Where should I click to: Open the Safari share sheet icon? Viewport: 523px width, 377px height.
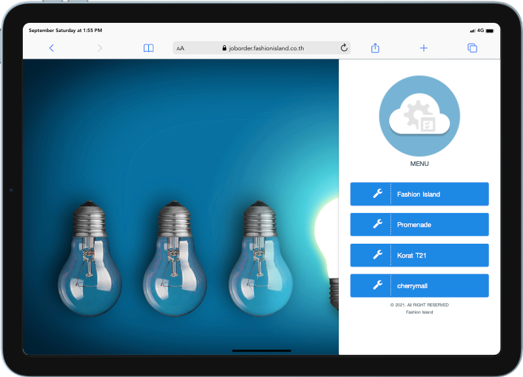click(375, 48)
